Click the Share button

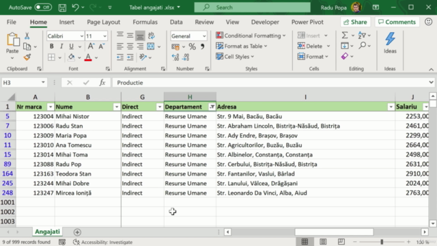[x=355, y=22]
